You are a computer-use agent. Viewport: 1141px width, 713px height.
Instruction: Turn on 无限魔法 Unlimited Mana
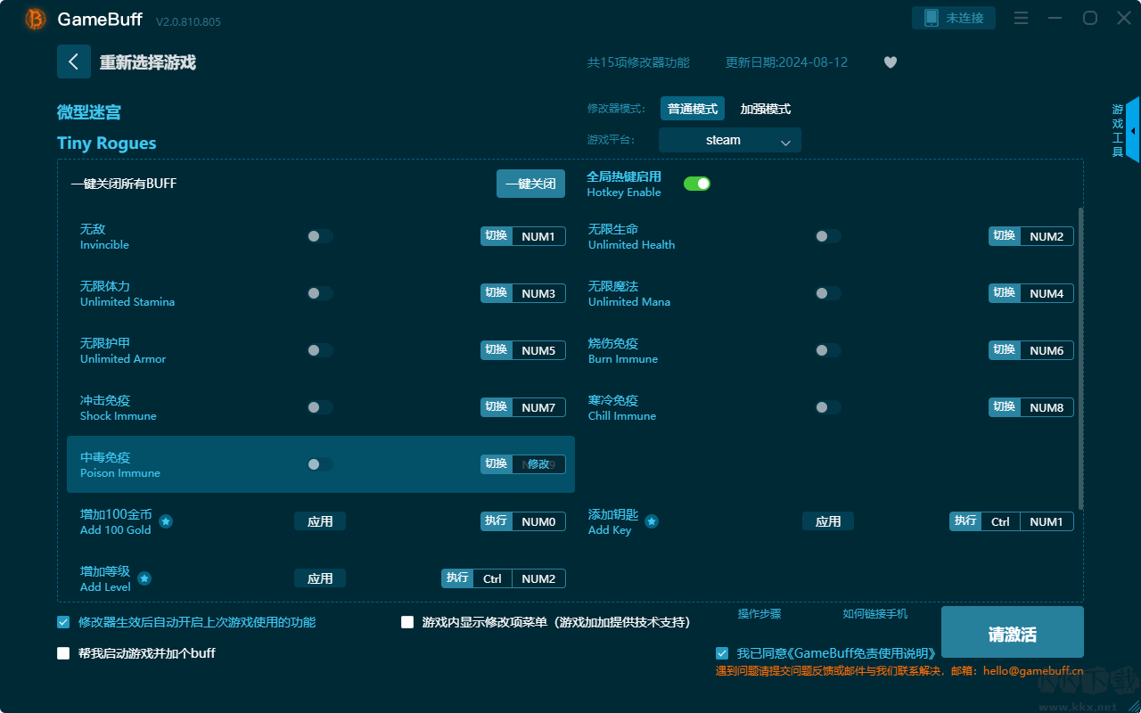828,293
